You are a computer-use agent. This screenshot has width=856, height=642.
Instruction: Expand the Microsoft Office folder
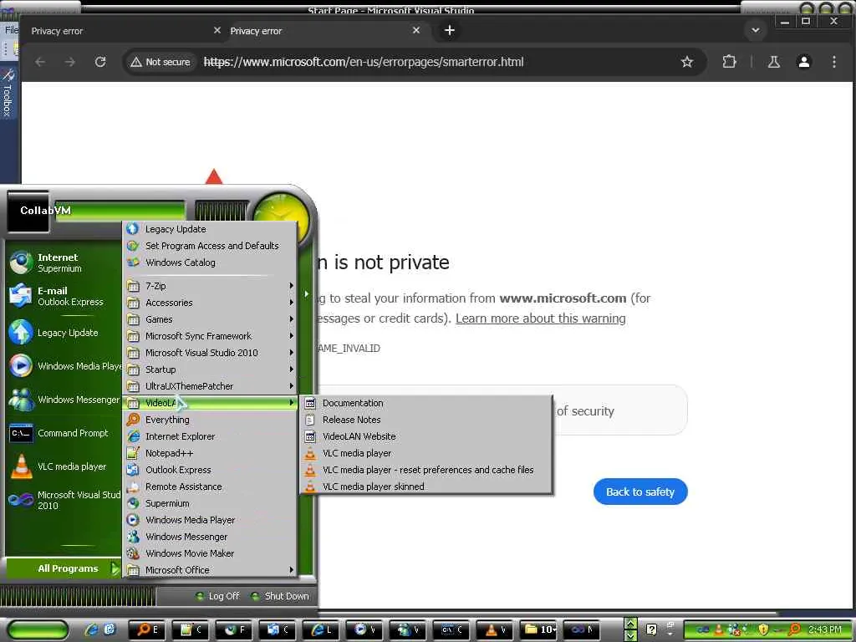(210, 570)
